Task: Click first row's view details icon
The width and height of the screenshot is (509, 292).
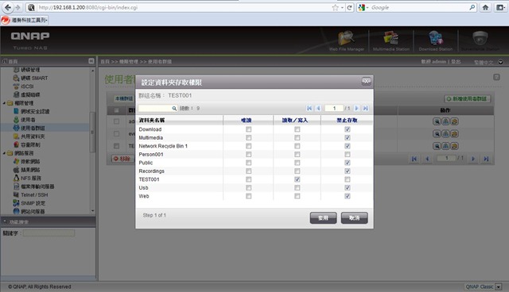Action: 437,121
